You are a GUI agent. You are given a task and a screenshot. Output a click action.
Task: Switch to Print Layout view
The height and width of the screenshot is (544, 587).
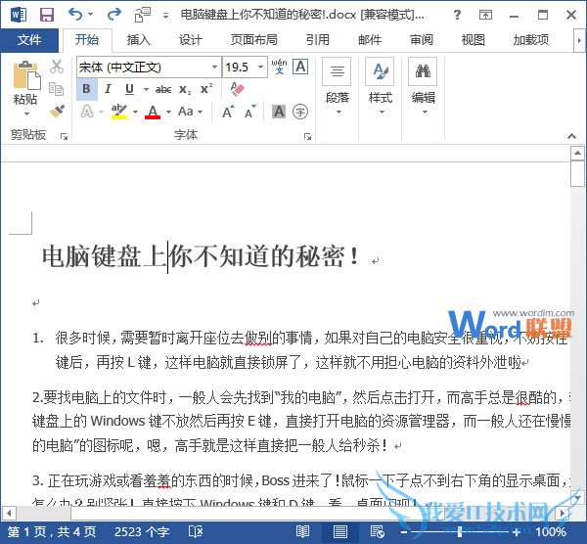[339, 531]
